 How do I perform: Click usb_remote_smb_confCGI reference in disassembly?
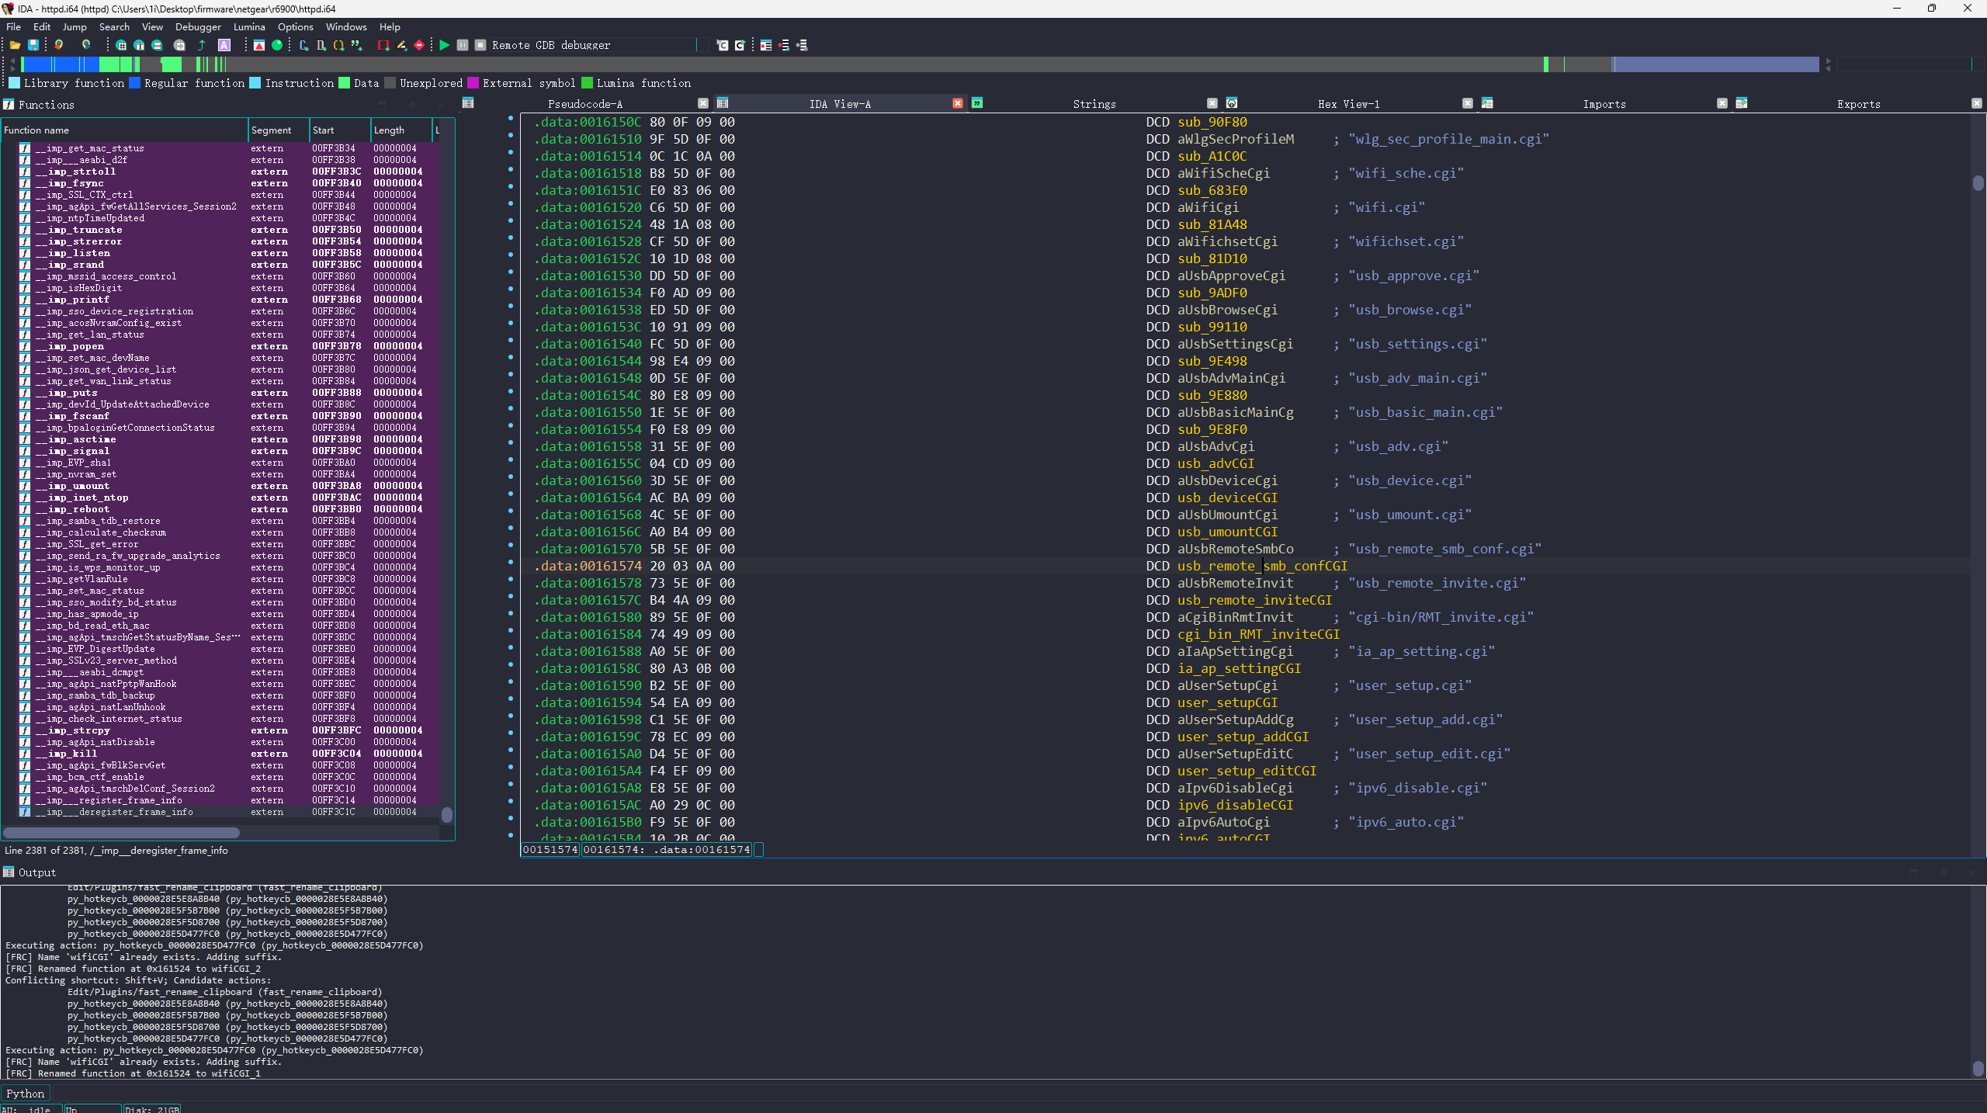[1262, 566]
